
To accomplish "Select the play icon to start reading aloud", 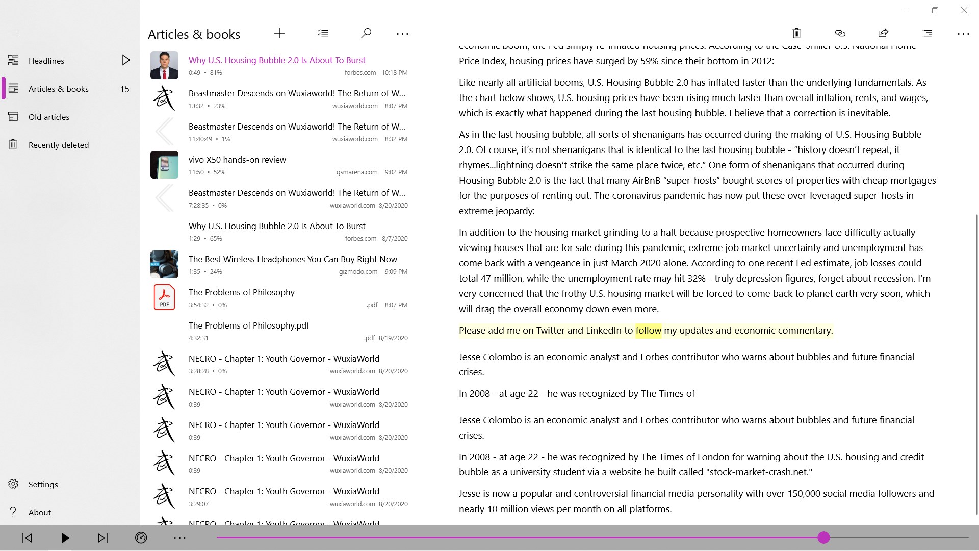I will [65, 538].
